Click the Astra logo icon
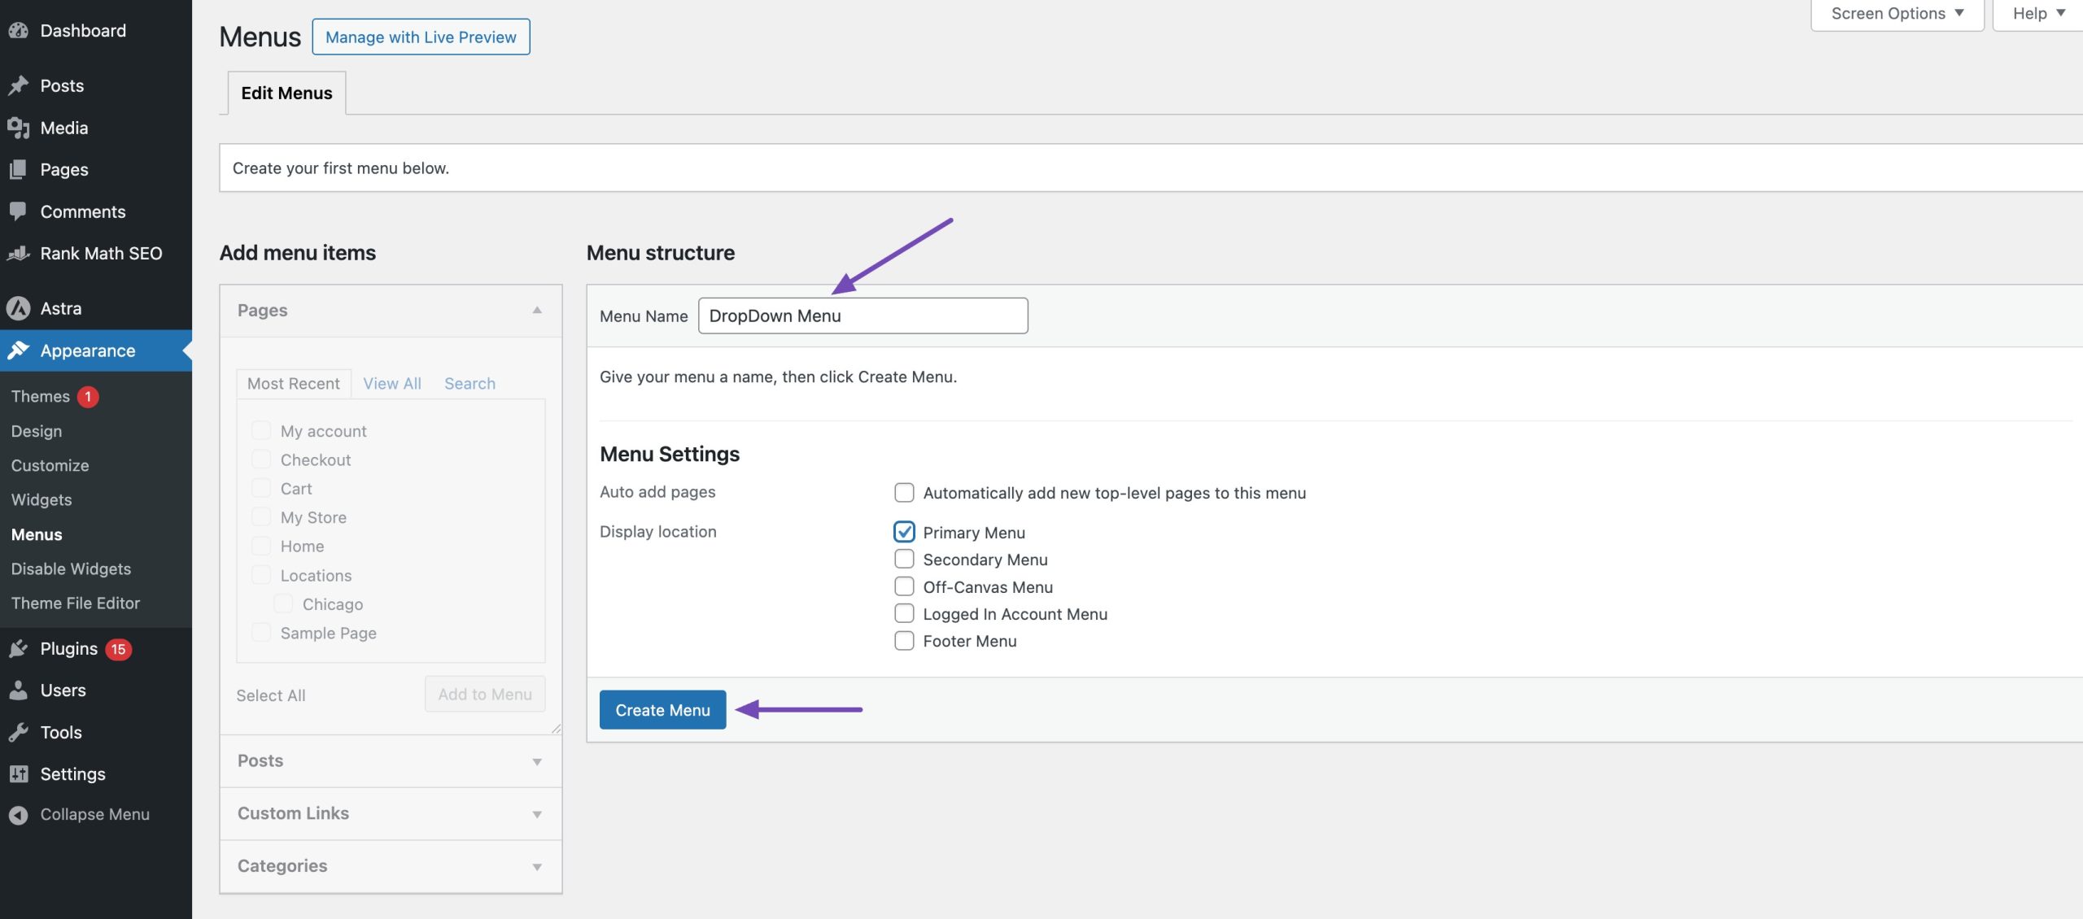The height and width of the screenshot is (919, 2083). pyautogui.click(x=18, y=308)
